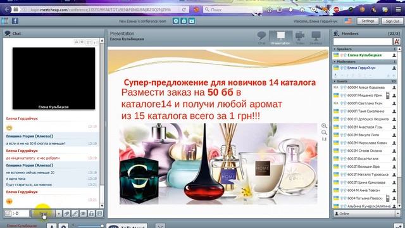Open the emoticon picker beside chat input
The image size is (405, 228).
[x=8, y=213]
